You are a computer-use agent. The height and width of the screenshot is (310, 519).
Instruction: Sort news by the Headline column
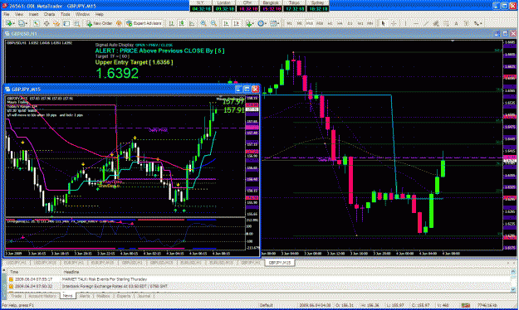(285, 272)
